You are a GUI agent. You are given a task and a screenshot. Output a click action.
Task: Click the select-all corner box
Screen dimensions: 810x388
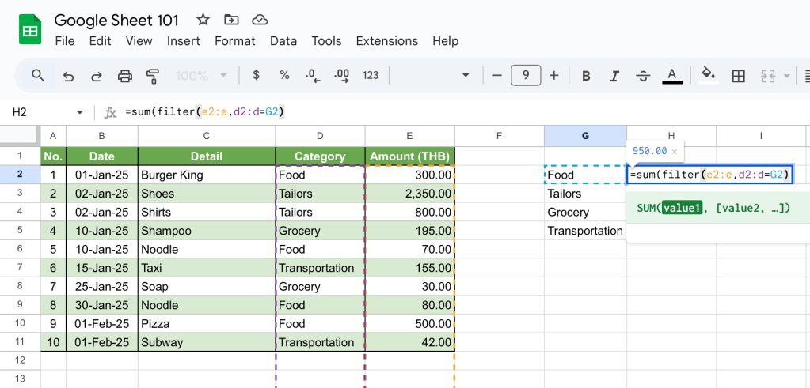pyautogui.click(x=20, y=136)
